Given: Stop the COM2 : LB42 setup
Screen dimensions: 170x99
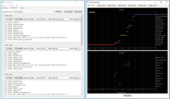Looking at the screenshot, I should 9,49.
